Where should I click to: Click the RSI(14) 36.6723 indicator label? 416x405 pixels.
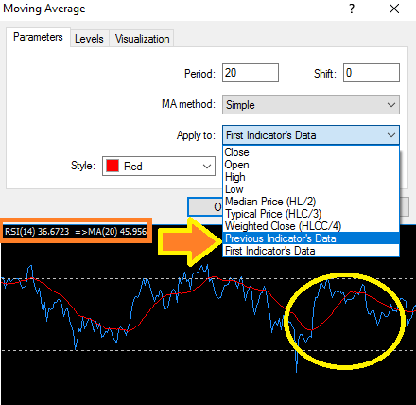(37, 232)
